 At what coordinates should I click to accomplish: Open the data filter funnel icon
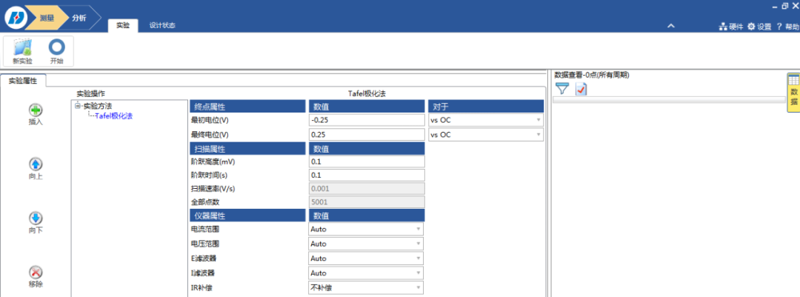pos(561,89)
